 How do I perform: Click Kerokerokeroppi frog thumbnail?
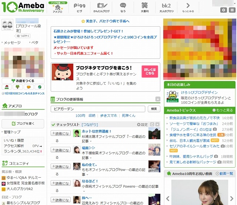pyautogui.click(x=173, y=96)
